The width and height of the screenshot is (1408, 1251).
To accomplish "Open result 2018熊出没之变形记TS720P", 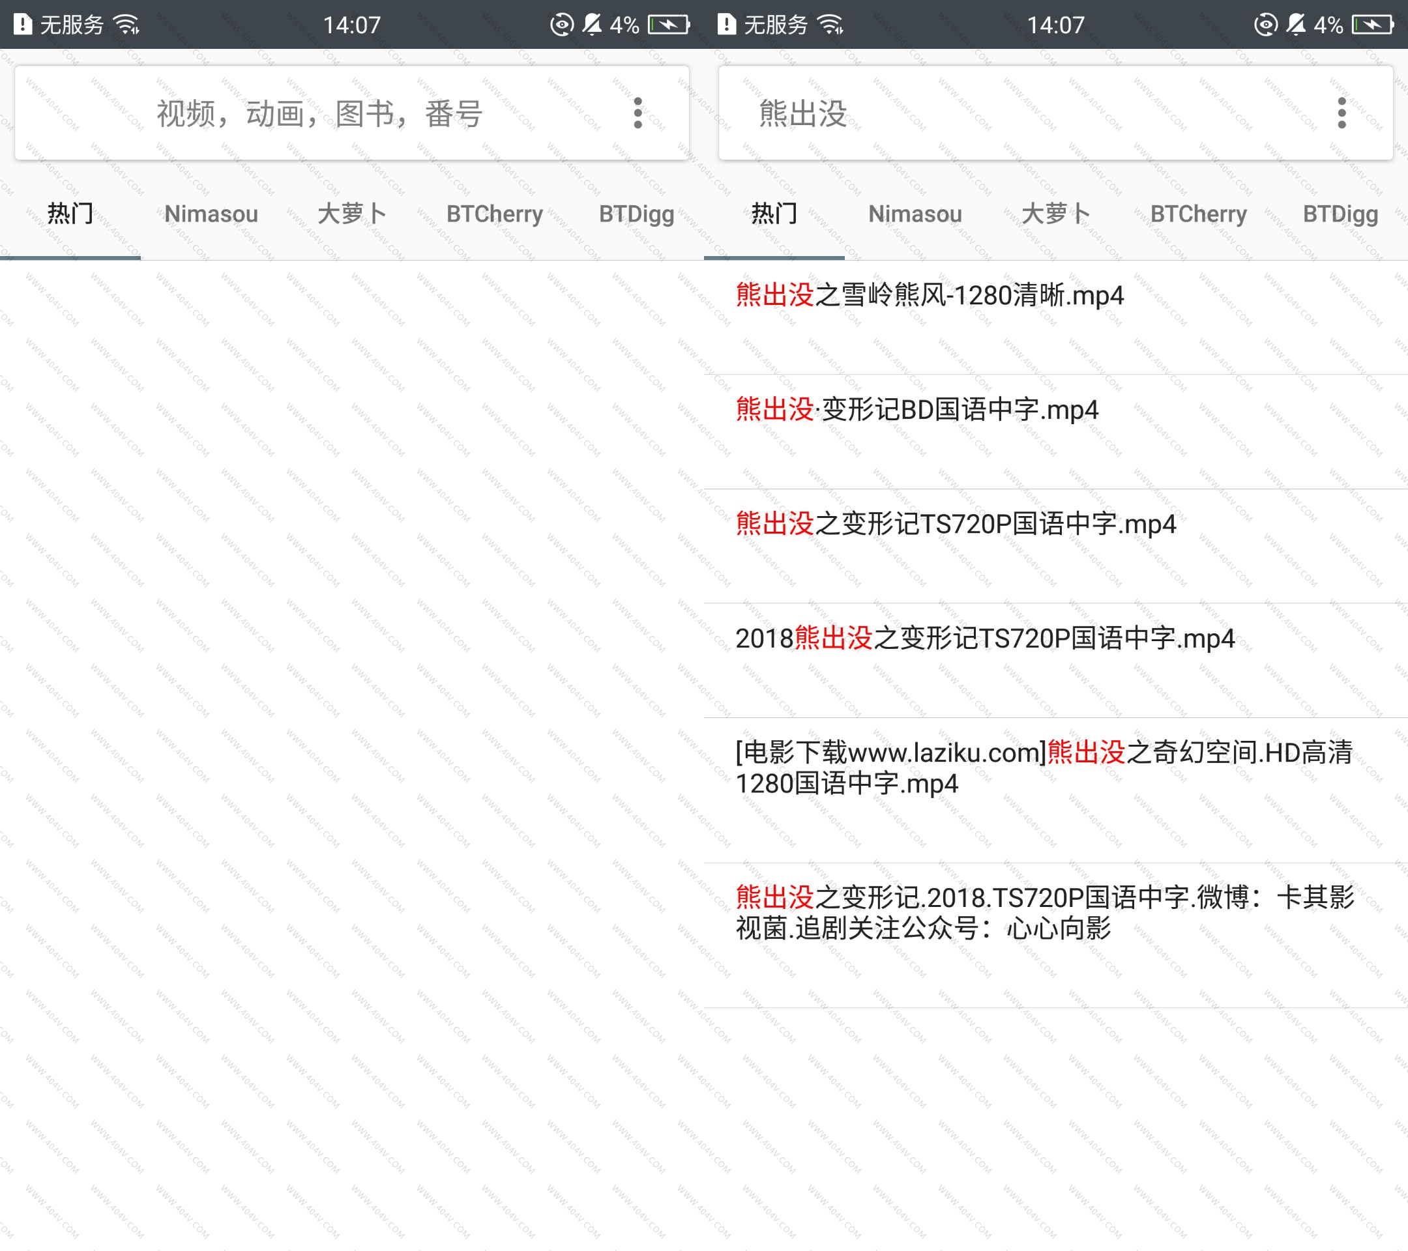I will [984, 639].
